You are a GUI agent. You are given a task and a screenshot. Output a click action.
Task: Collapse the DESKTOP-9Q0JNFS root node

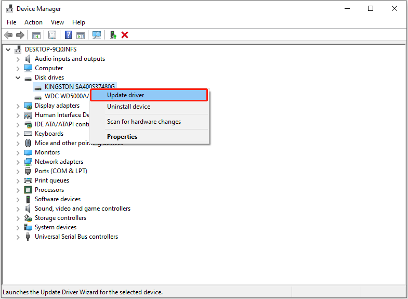click(x=8, y=49)
